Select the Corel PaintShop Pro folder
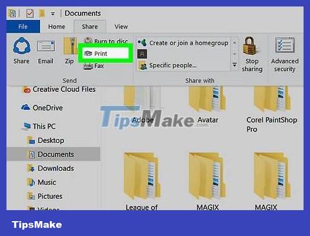This screenshot has width=310, height=236. tap(272, 109)
